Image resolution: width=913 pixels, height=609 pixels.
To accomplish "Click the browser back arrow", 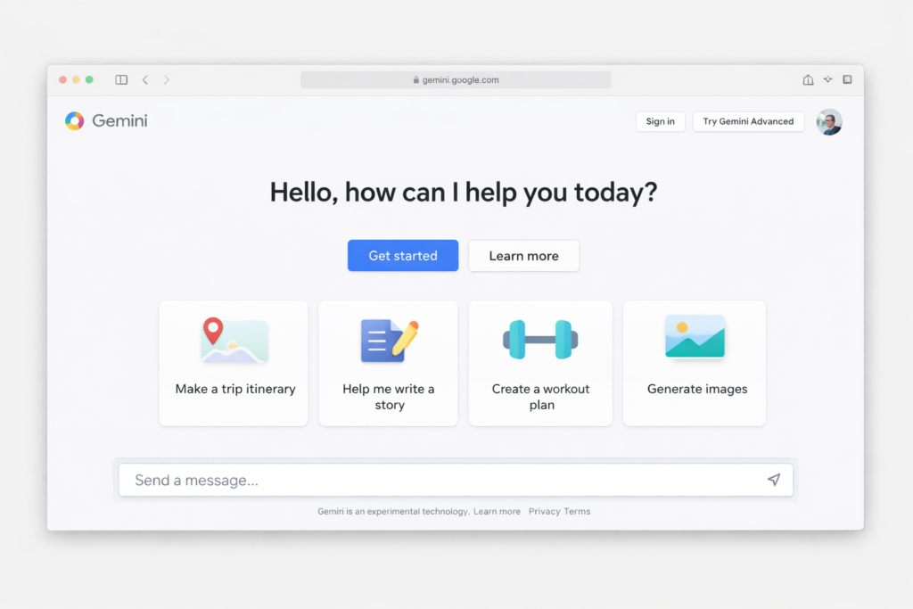I will (145, 79).
